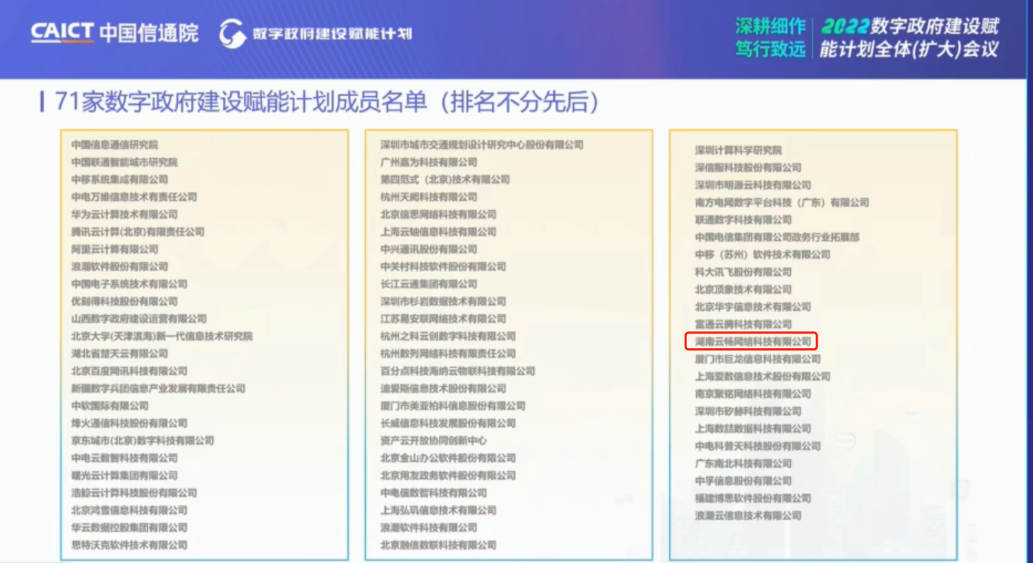The height and width of the screenshot is (563, 1033).
Task: Select the row 上海云轴信息科技有限公司
Action: click(438, 232)
